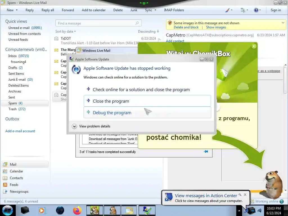Viewport: 288px width, 216px height.
Task: Open media player taskbar icon
Action: point(42,210)
